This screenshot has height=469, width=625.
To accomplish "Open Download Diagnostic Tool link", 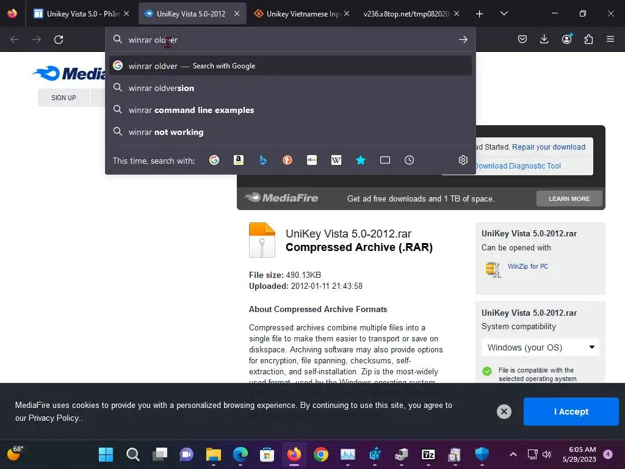I will (x=518, y=166).
